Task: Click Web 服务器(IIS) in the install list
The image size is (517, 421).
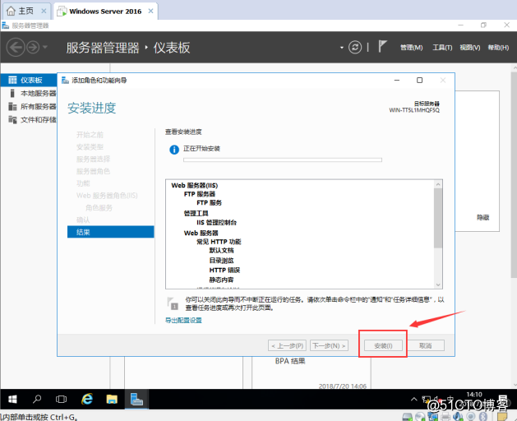Action: (x=195, y=186)
